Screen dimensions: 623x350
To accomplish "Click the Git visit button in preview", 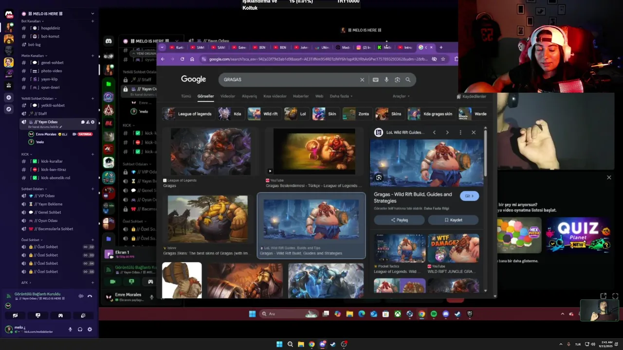I will coord(469,196).
